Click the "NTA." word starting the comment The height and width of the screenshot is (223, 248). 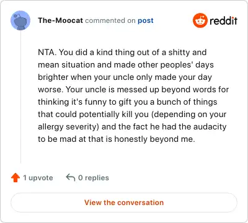[x=47, y=52]
